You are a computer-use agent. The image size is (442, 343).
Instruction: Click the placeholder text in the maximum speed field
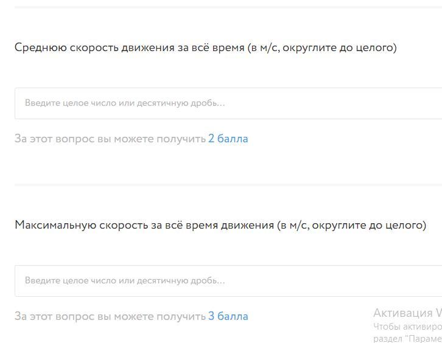125,281
